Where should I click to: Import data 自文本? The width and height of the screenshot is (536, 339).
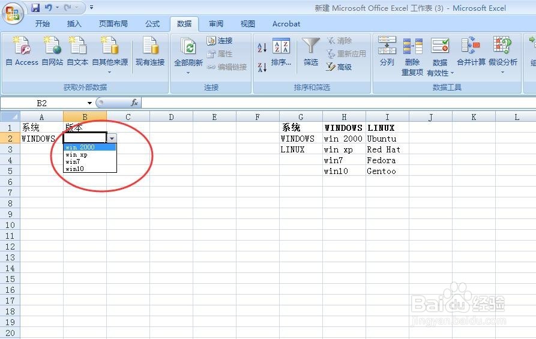click(x=77, y=51)
